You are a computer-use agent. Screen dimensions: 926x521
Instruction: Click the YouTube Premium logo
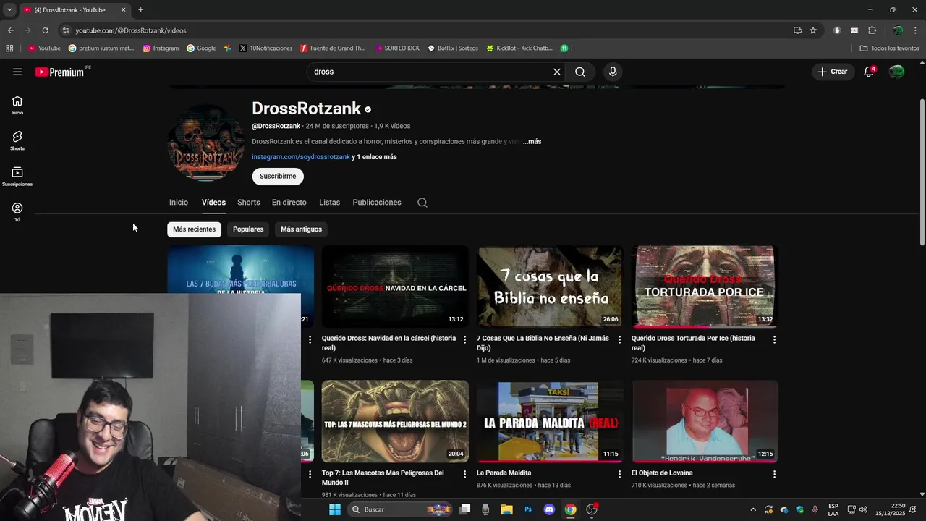[x=60, y=72]
